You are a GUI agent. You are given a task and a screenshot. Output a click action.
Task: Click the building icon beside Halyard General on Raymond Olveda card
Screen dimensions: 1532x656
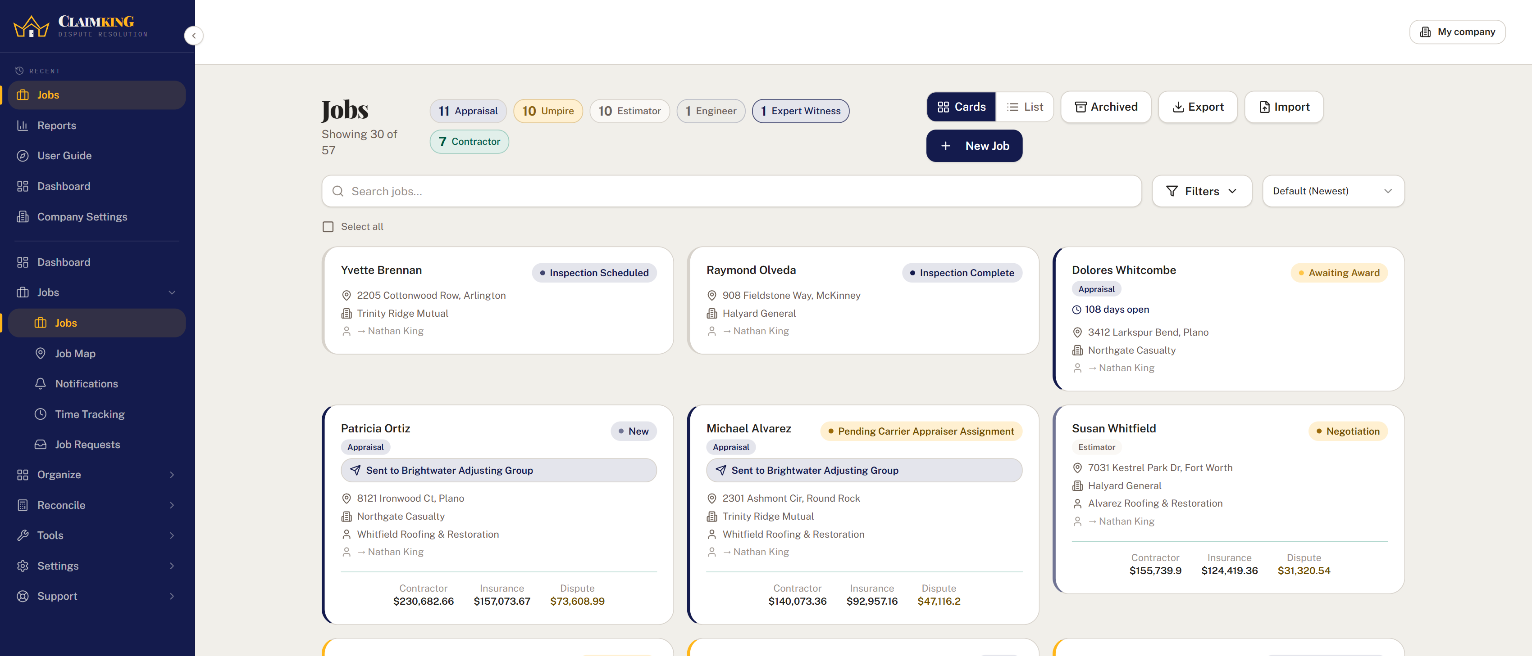click(x=711, y=314)
